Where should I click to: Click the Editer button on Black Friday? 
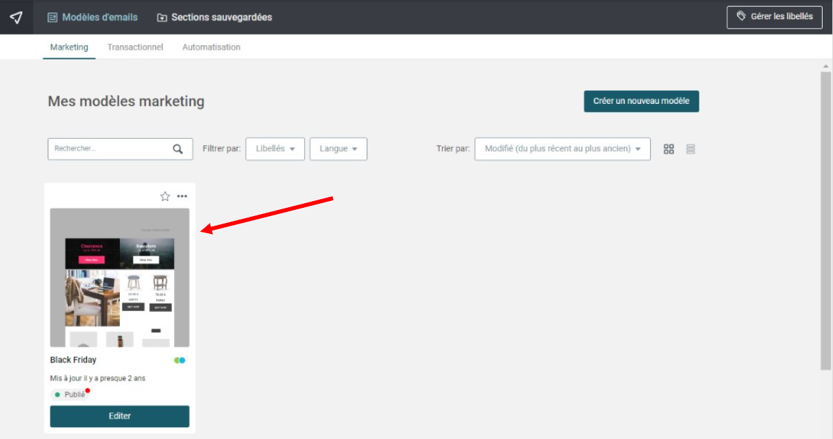[x=120, y=416]
